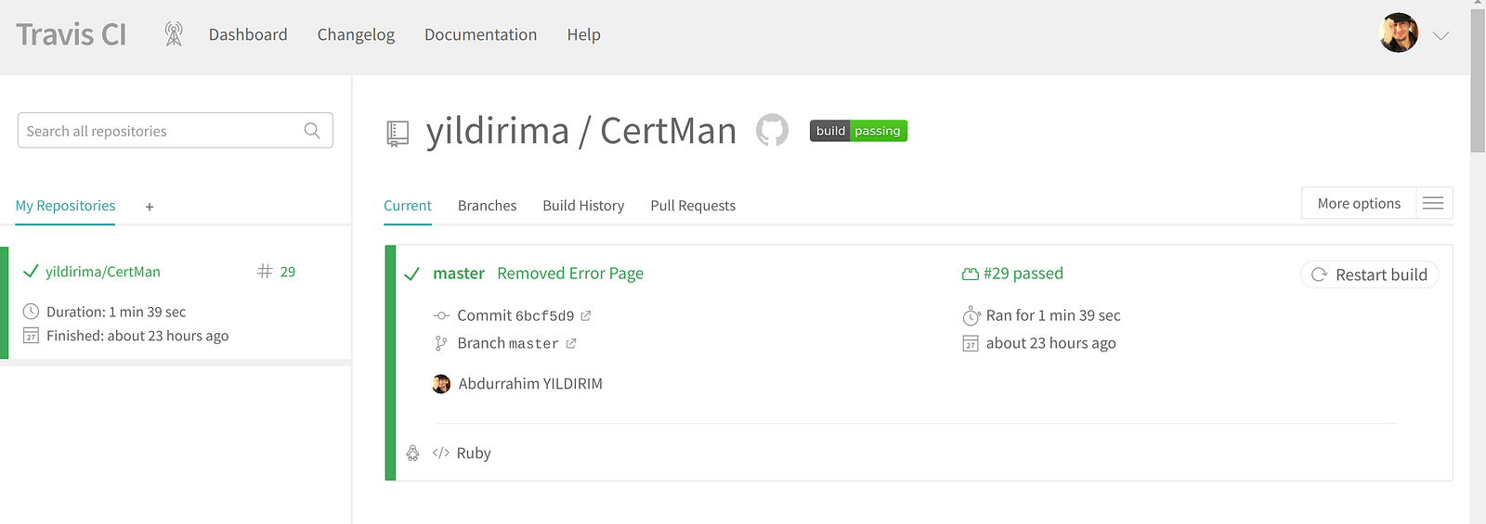Image resolution: width=1486 pixels, height=524 pixels.
Task: Click the build passing badge
Action: (x=858, y=131)
